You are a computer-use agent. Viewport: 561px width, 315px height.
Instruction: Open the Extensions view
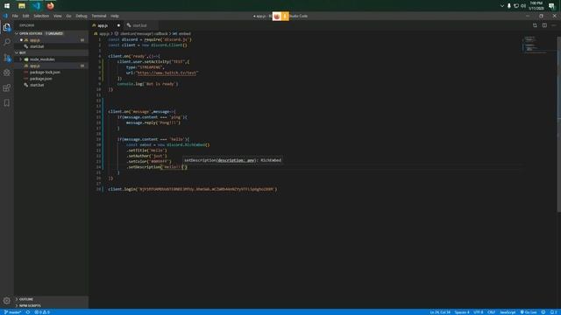coord(7,87)
